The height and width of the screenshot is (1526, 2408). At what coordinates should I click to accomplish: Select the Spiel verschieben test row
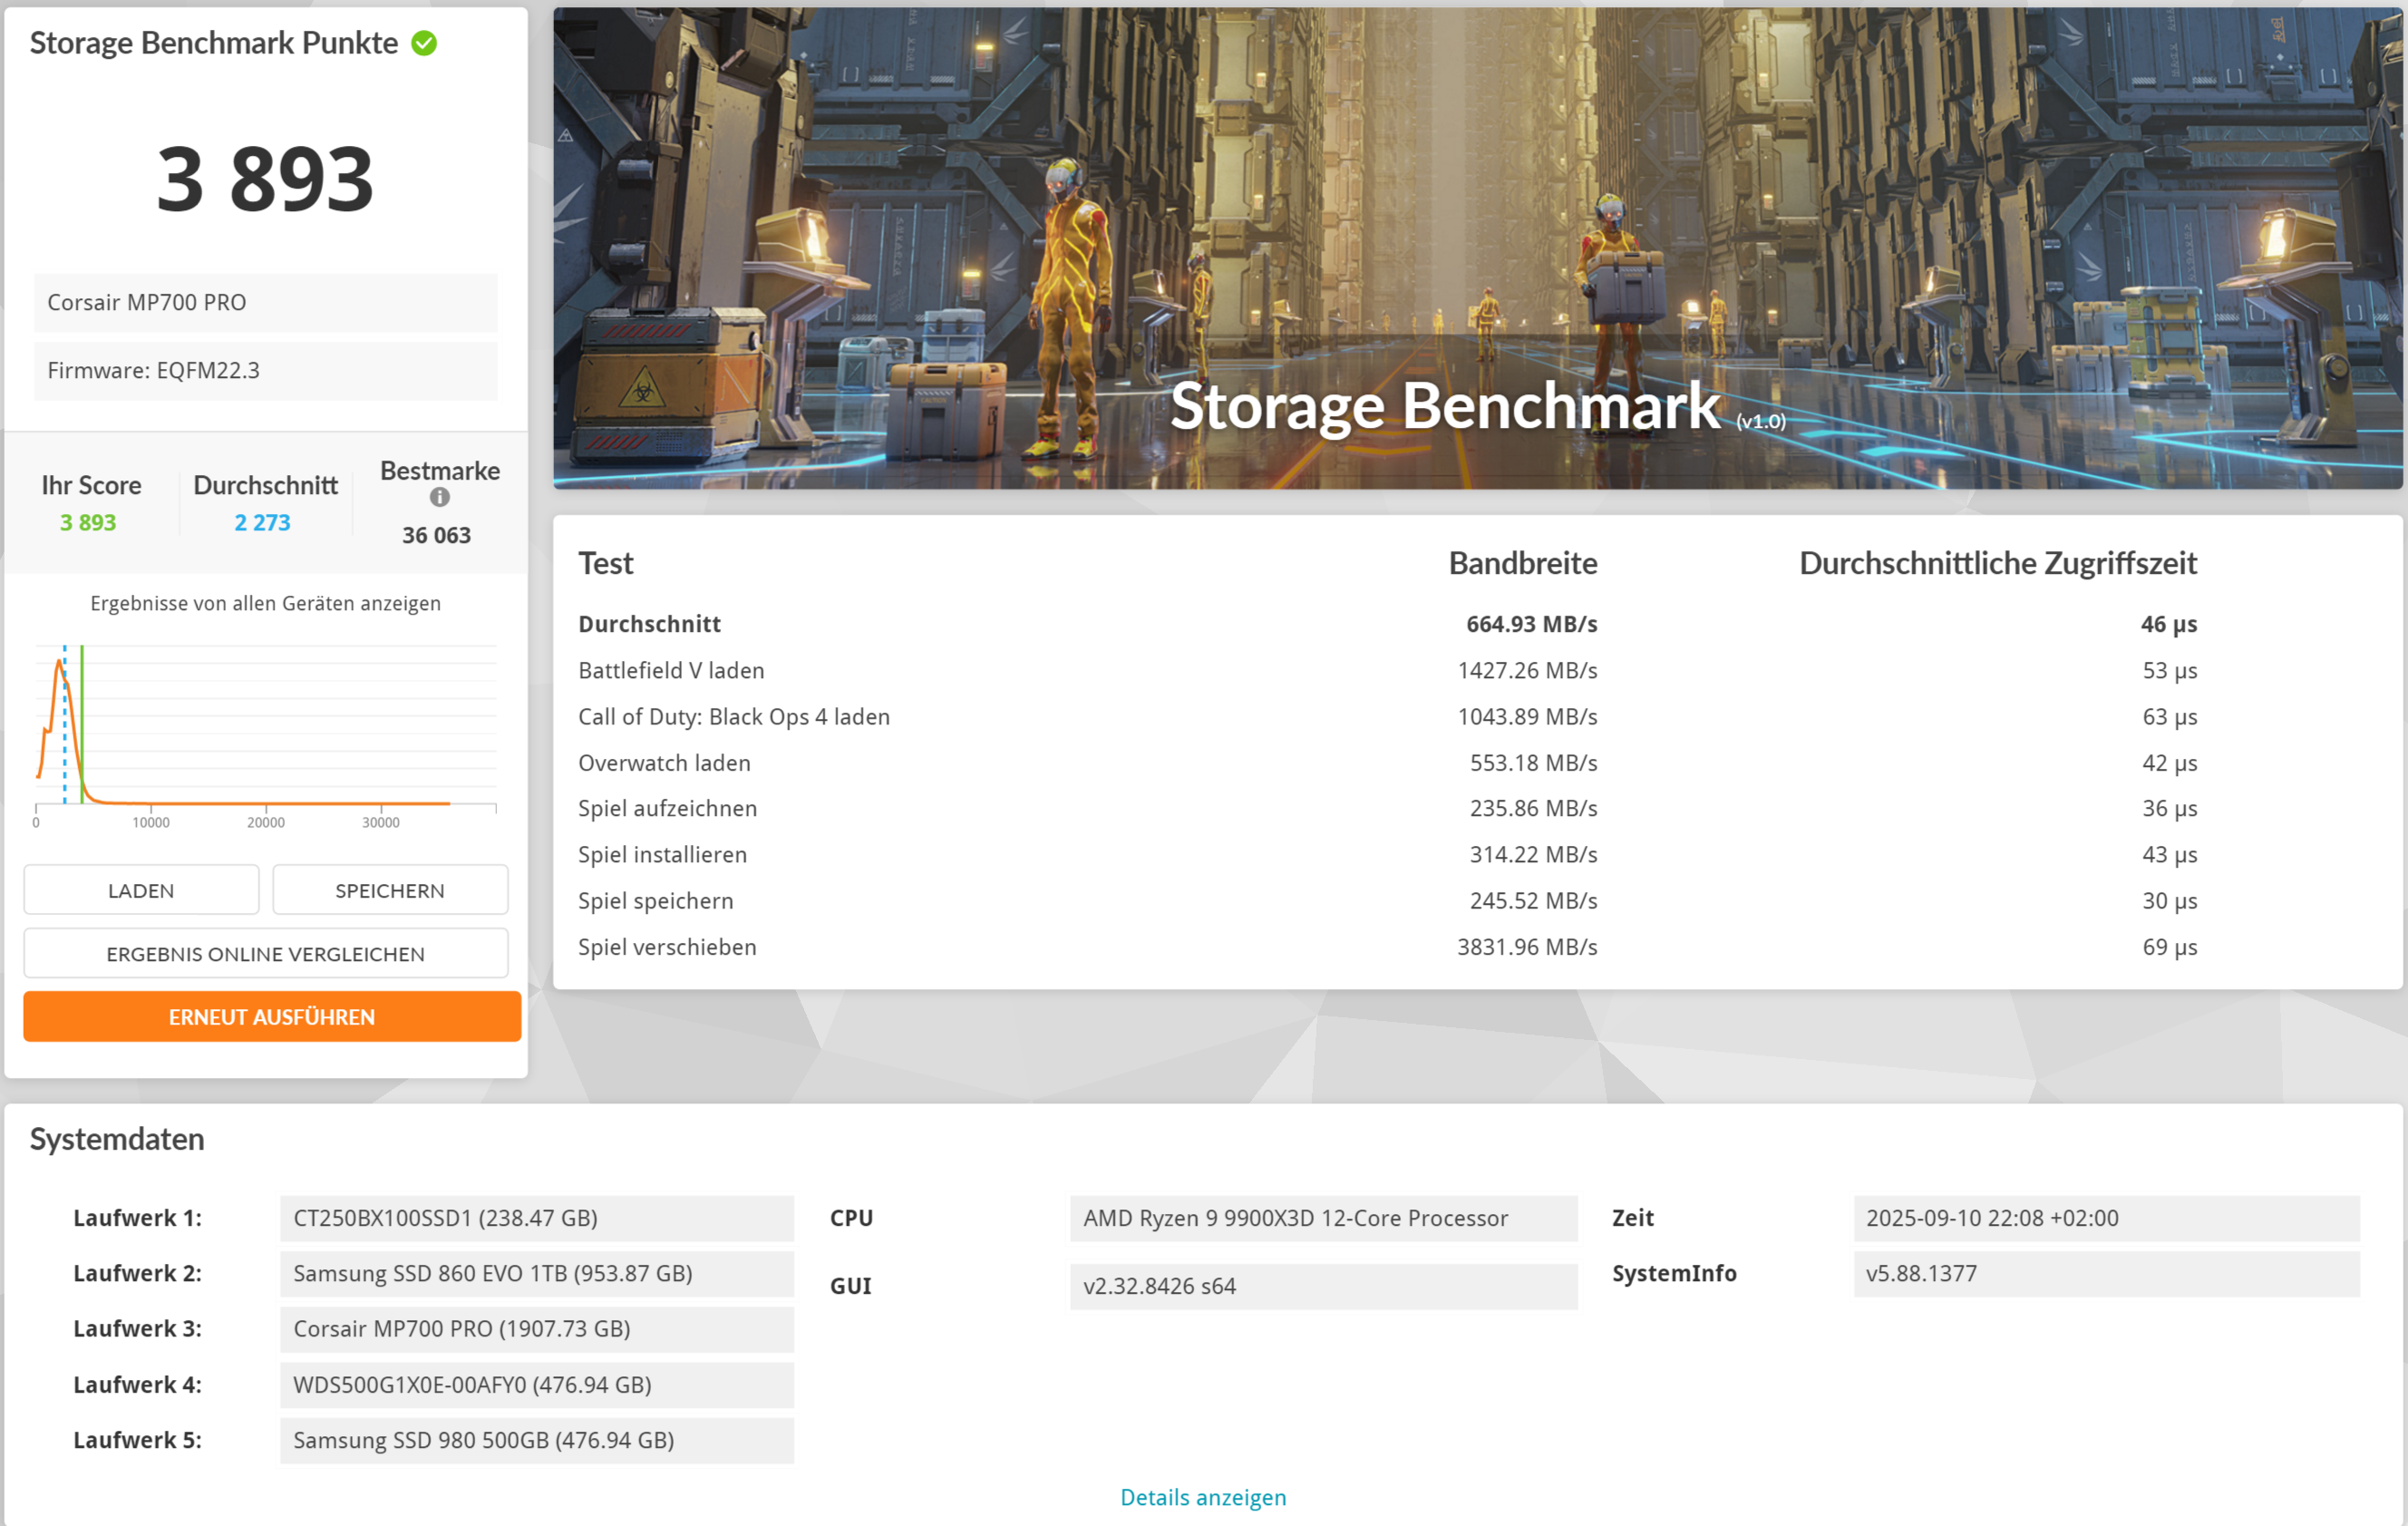tap(1386, 946)
